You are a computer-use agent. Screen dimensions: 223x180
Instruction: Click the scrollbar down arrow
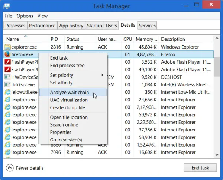[217, 155]
